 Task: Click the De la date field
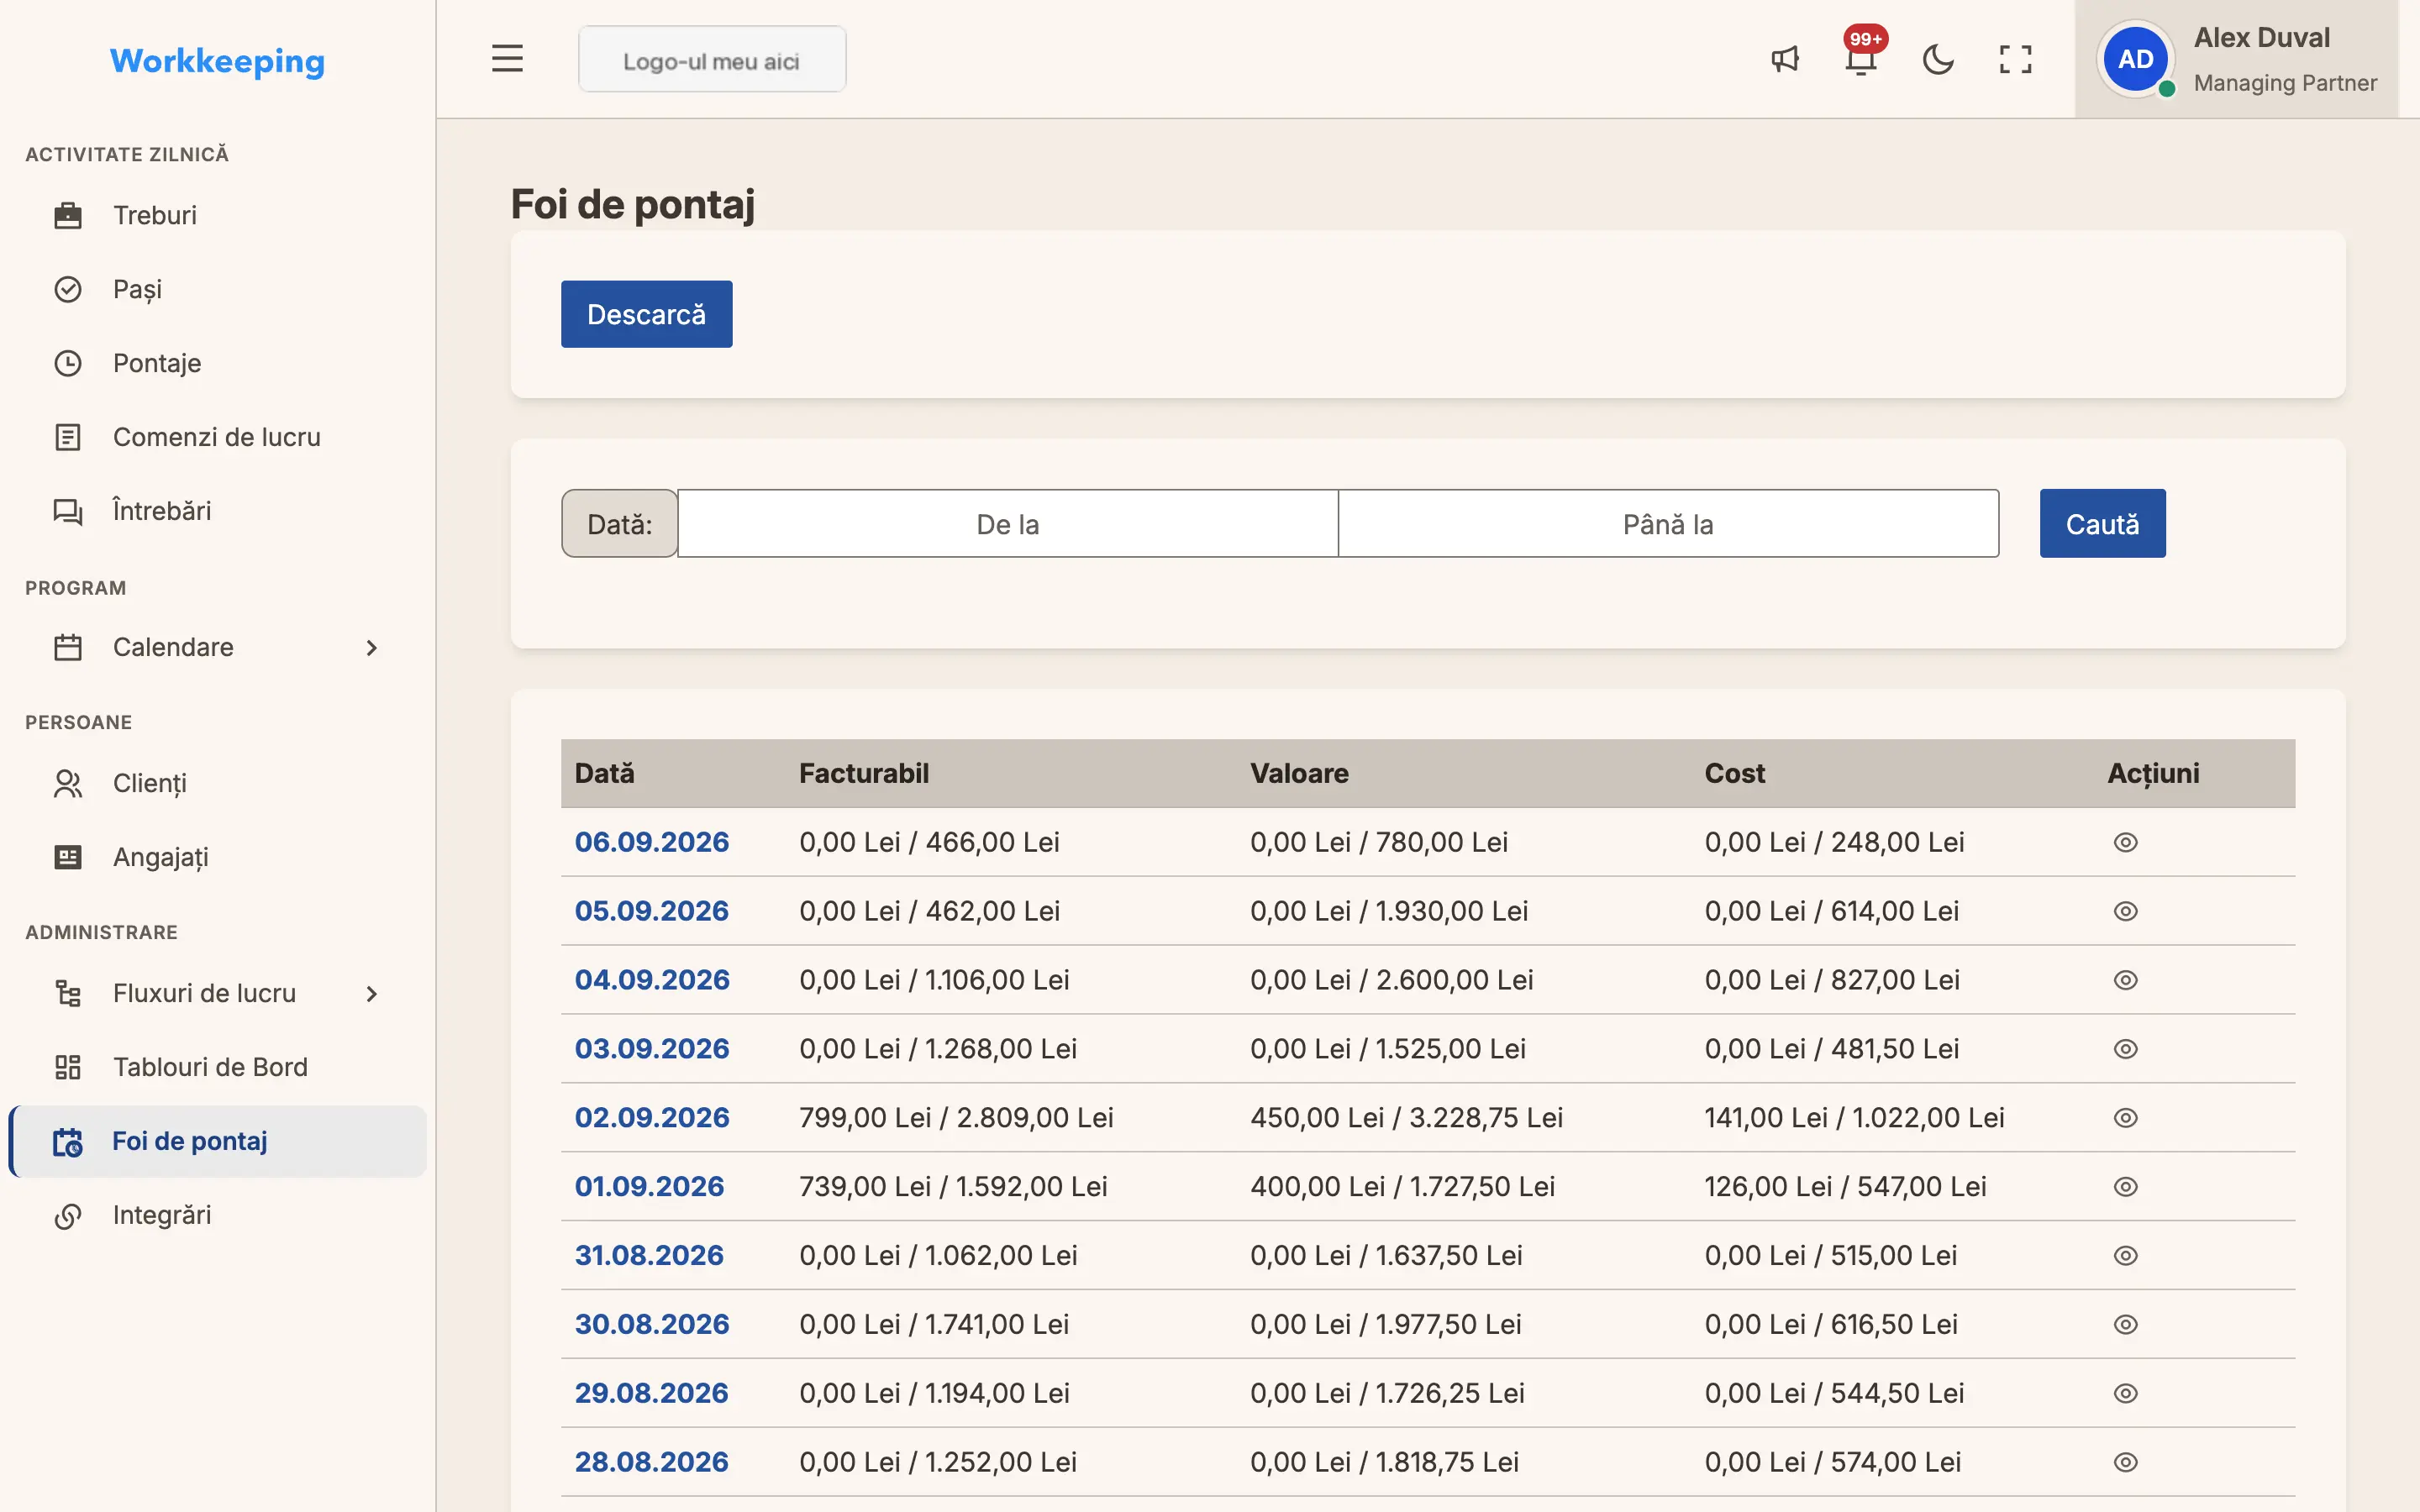click(1008, 523)
